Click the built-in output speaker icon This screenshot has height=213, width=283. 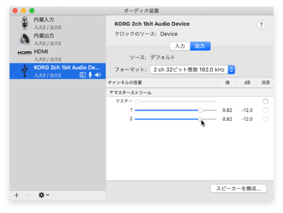(25, 39)
